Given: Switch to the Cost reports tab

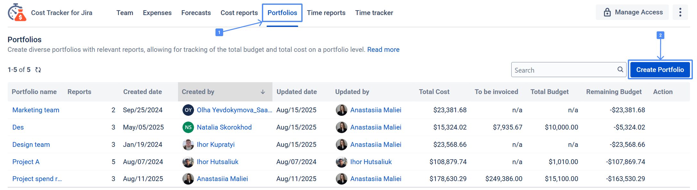Looking at the screenshot, I should point(239,13).
